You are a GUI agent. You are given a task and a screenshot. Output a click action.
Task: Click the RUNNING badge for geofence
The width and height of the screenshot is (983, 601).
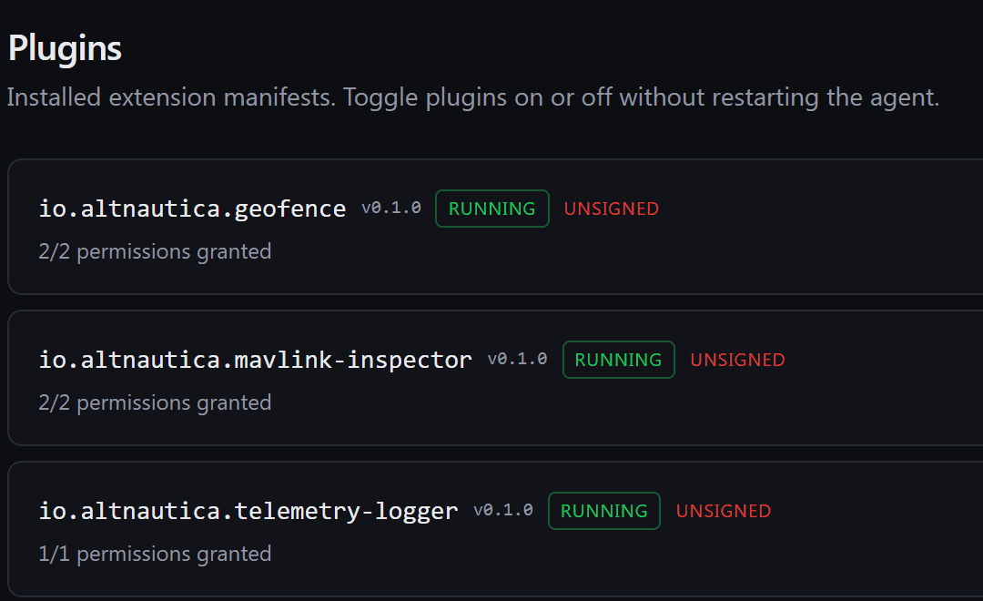click(492, 209)
